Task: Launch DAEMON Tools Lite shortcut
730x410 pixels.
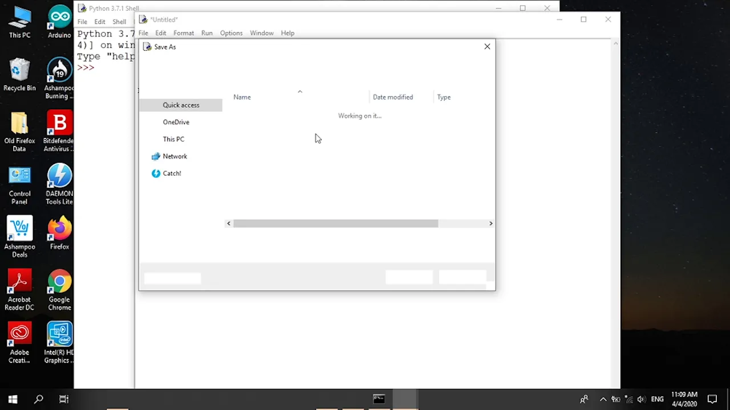Action: (59, 185)
